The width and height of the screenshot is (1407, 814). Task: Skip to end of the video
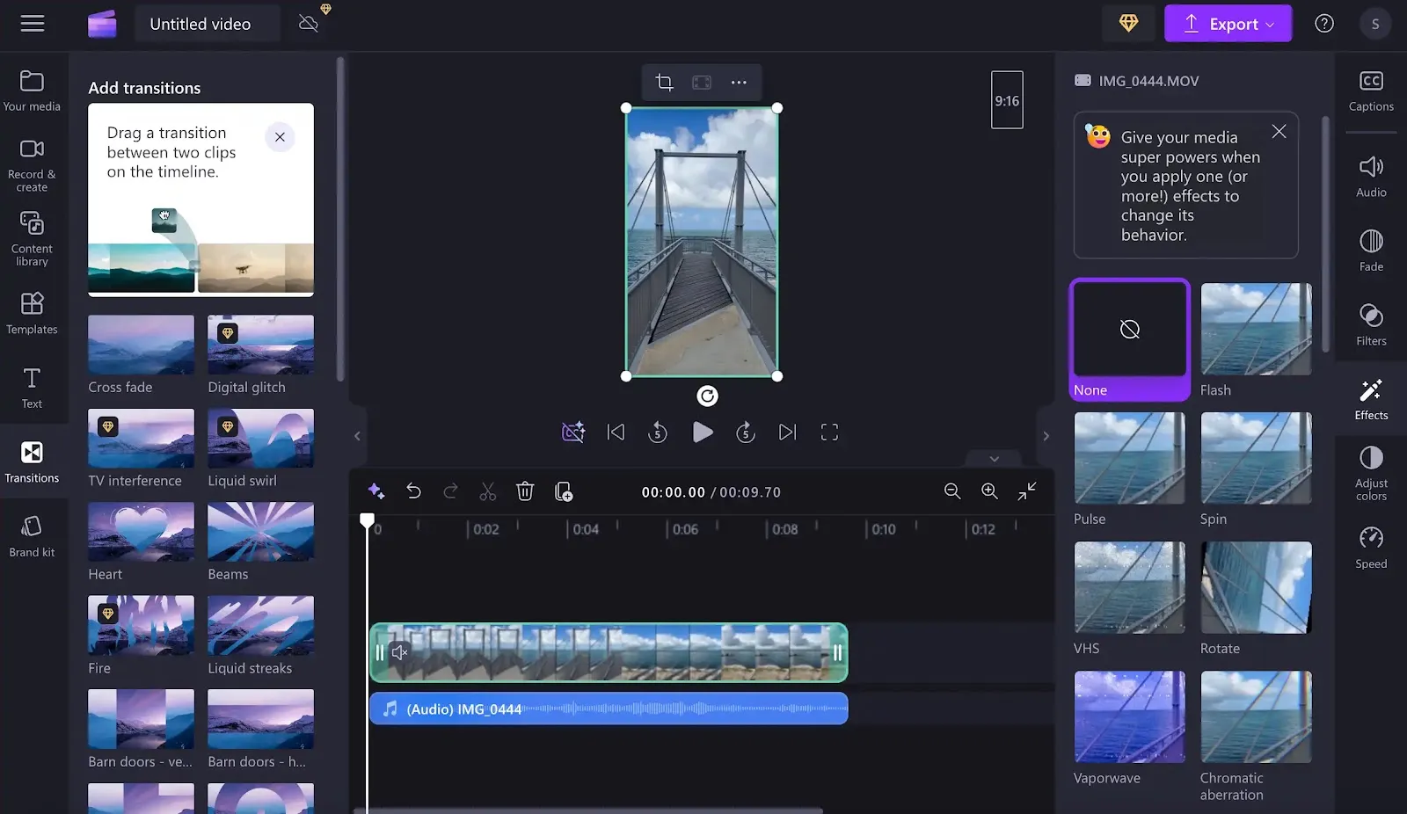tap(788, 432)
